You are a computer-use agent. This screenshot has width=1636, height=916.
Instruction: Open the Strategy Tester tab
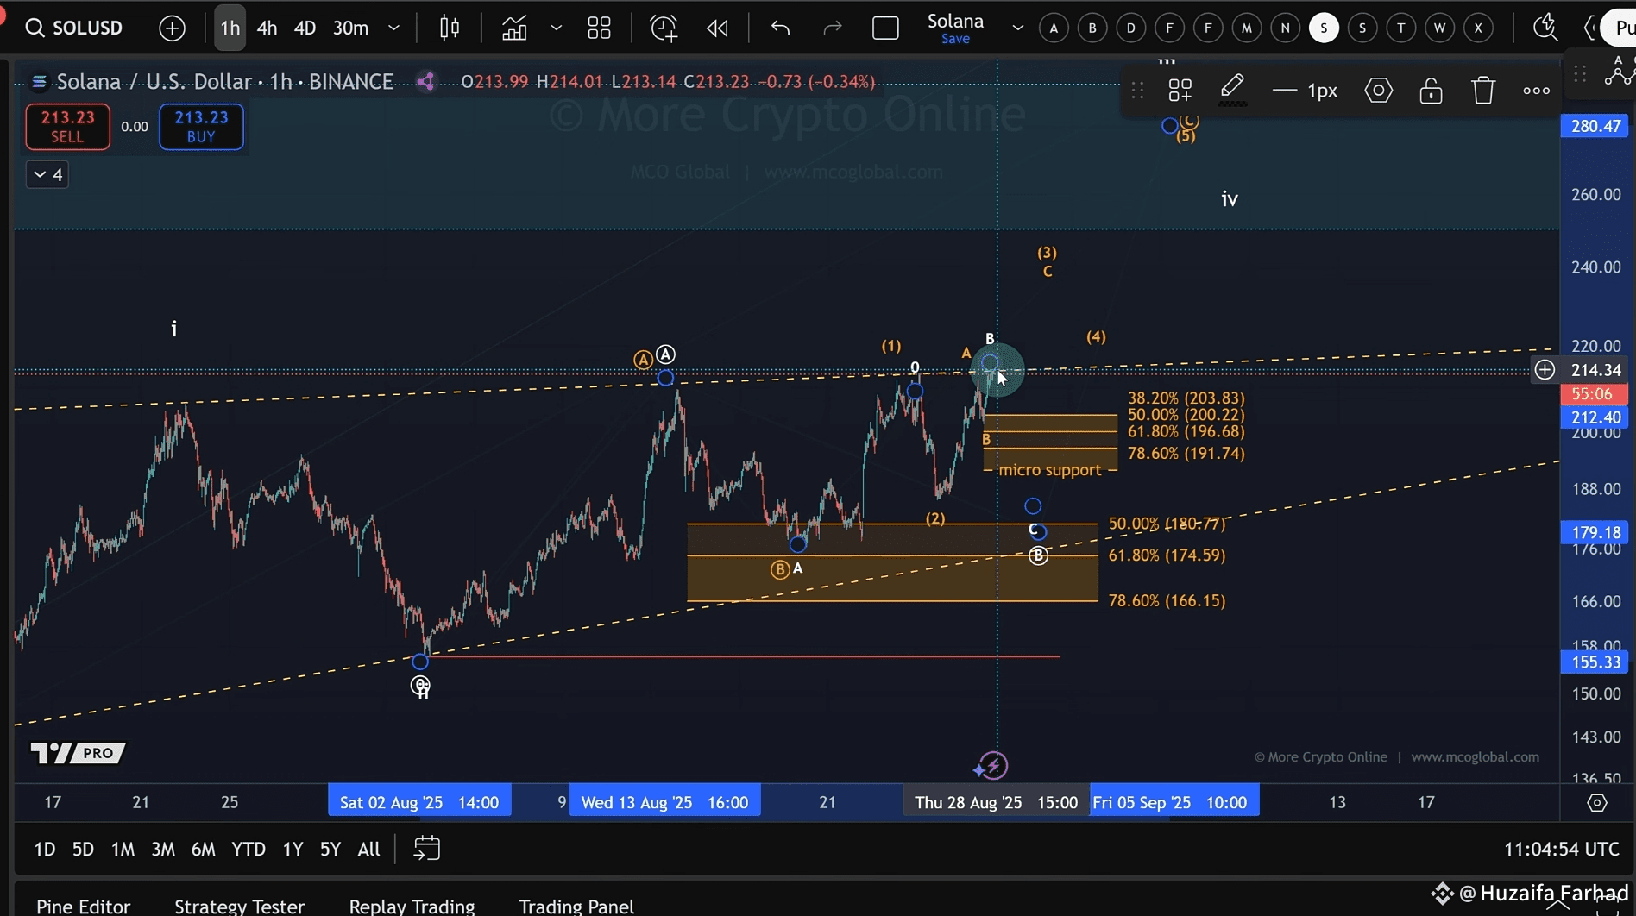coord(240,906)
